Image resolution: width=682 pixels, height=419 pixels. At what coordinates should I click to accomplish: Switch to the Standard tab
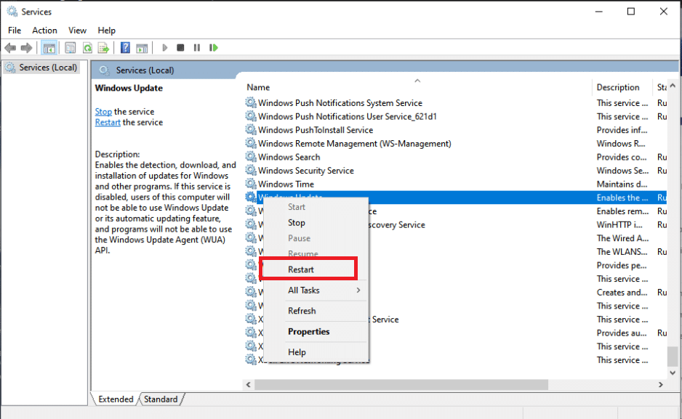(x=161, y=399)
